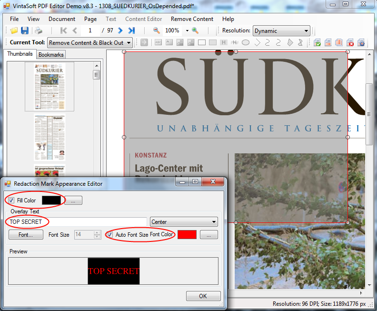The image size is (377, 311).
Task: Open the Help menu
Action: coord(228,19)
